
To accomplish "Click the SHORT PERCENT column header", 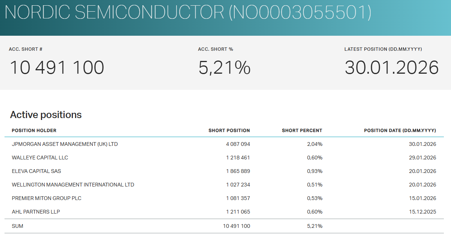I will (302, 130).
